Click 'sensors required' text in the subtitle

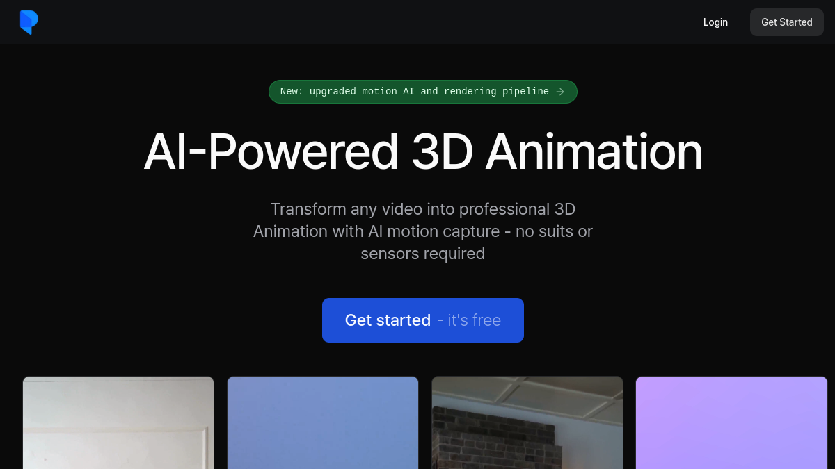click(423, 254)
